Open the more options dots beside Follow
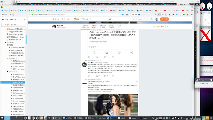Image resolution: width=213 pixels, height=120 pixels. coord(167,27)
